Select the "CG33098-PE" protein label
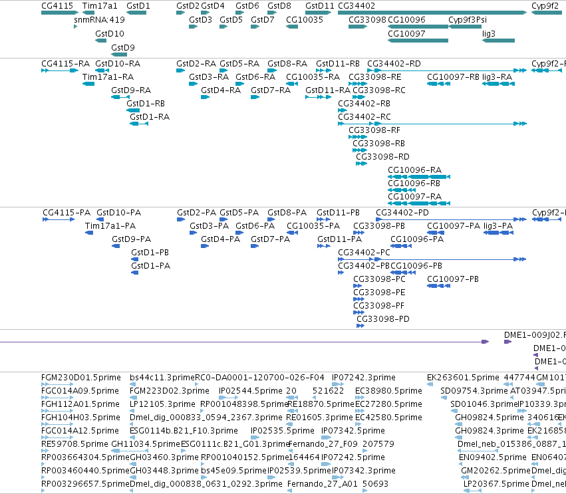566x494 pixels. point(379,293)
